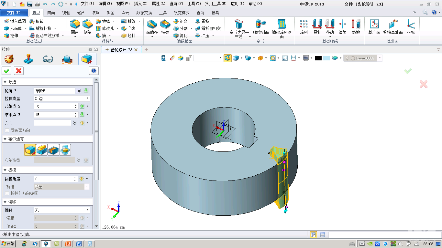442x248 pixels.
Task: Enable the 反转面方向 checkbox
Action: point(7,130)
